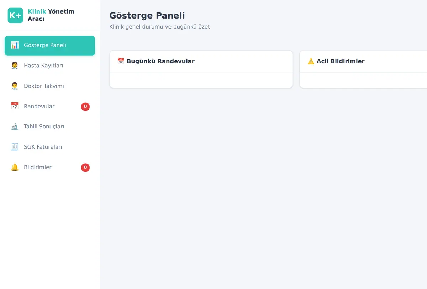The image size is (427, 289).
Task: Click the red count badge on Randevular
Action: [x=85, y=107]
